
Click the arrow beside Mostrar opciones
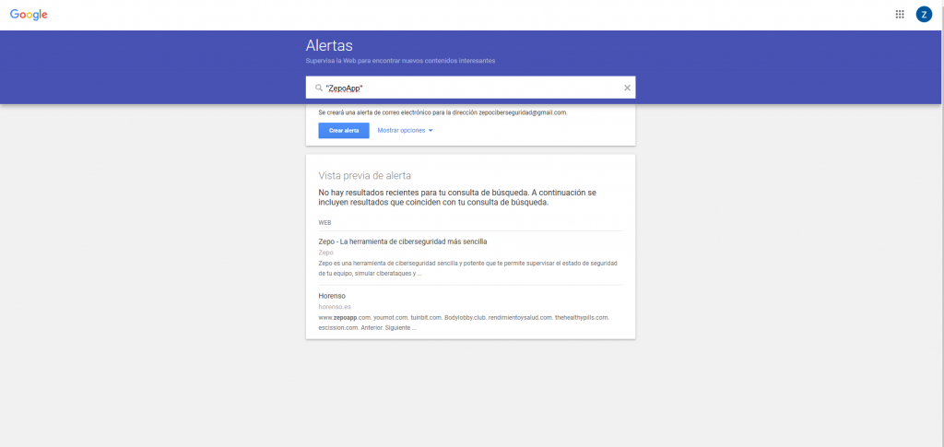(431, 131)
